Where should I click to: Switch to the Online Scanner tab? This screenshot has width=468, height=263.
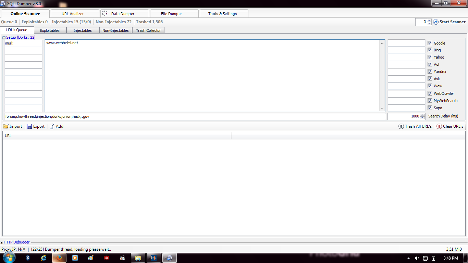pos(25,14)
